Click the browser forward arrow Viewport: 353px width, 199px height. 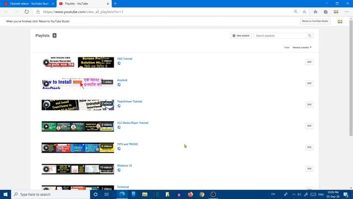17,12
